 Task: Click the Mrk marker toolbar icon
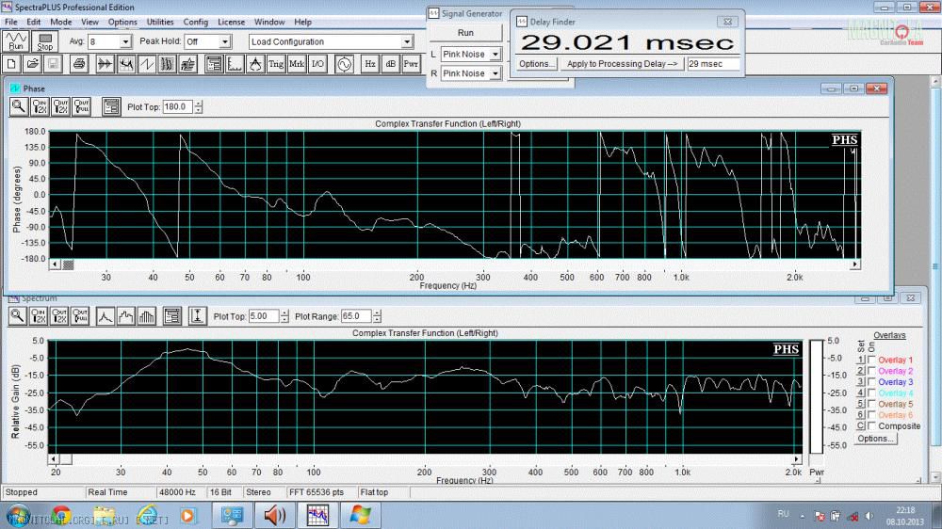tap(297, 64)
